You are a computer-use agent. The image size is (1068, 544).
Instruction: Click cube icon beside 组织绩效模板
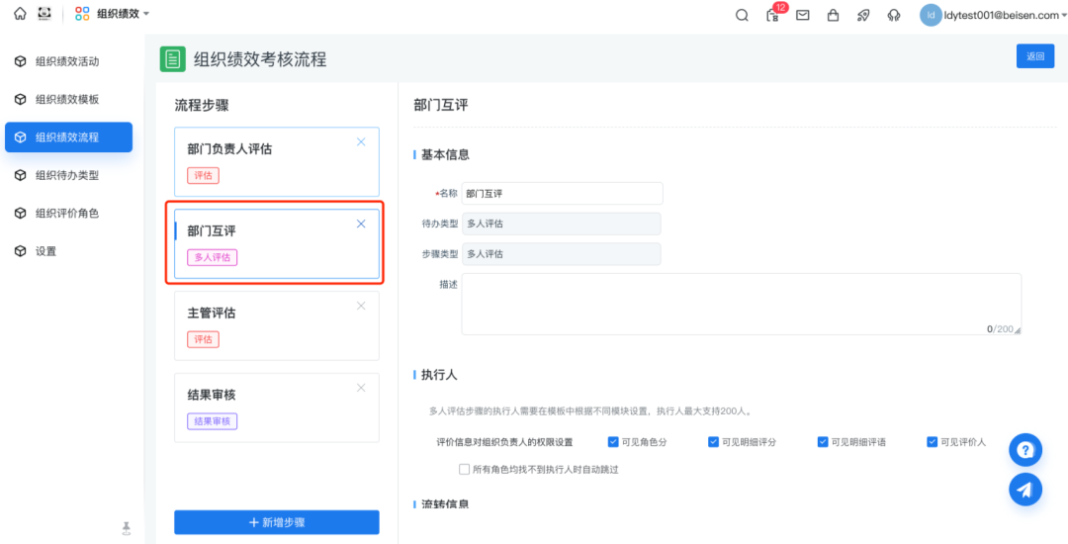21,100
